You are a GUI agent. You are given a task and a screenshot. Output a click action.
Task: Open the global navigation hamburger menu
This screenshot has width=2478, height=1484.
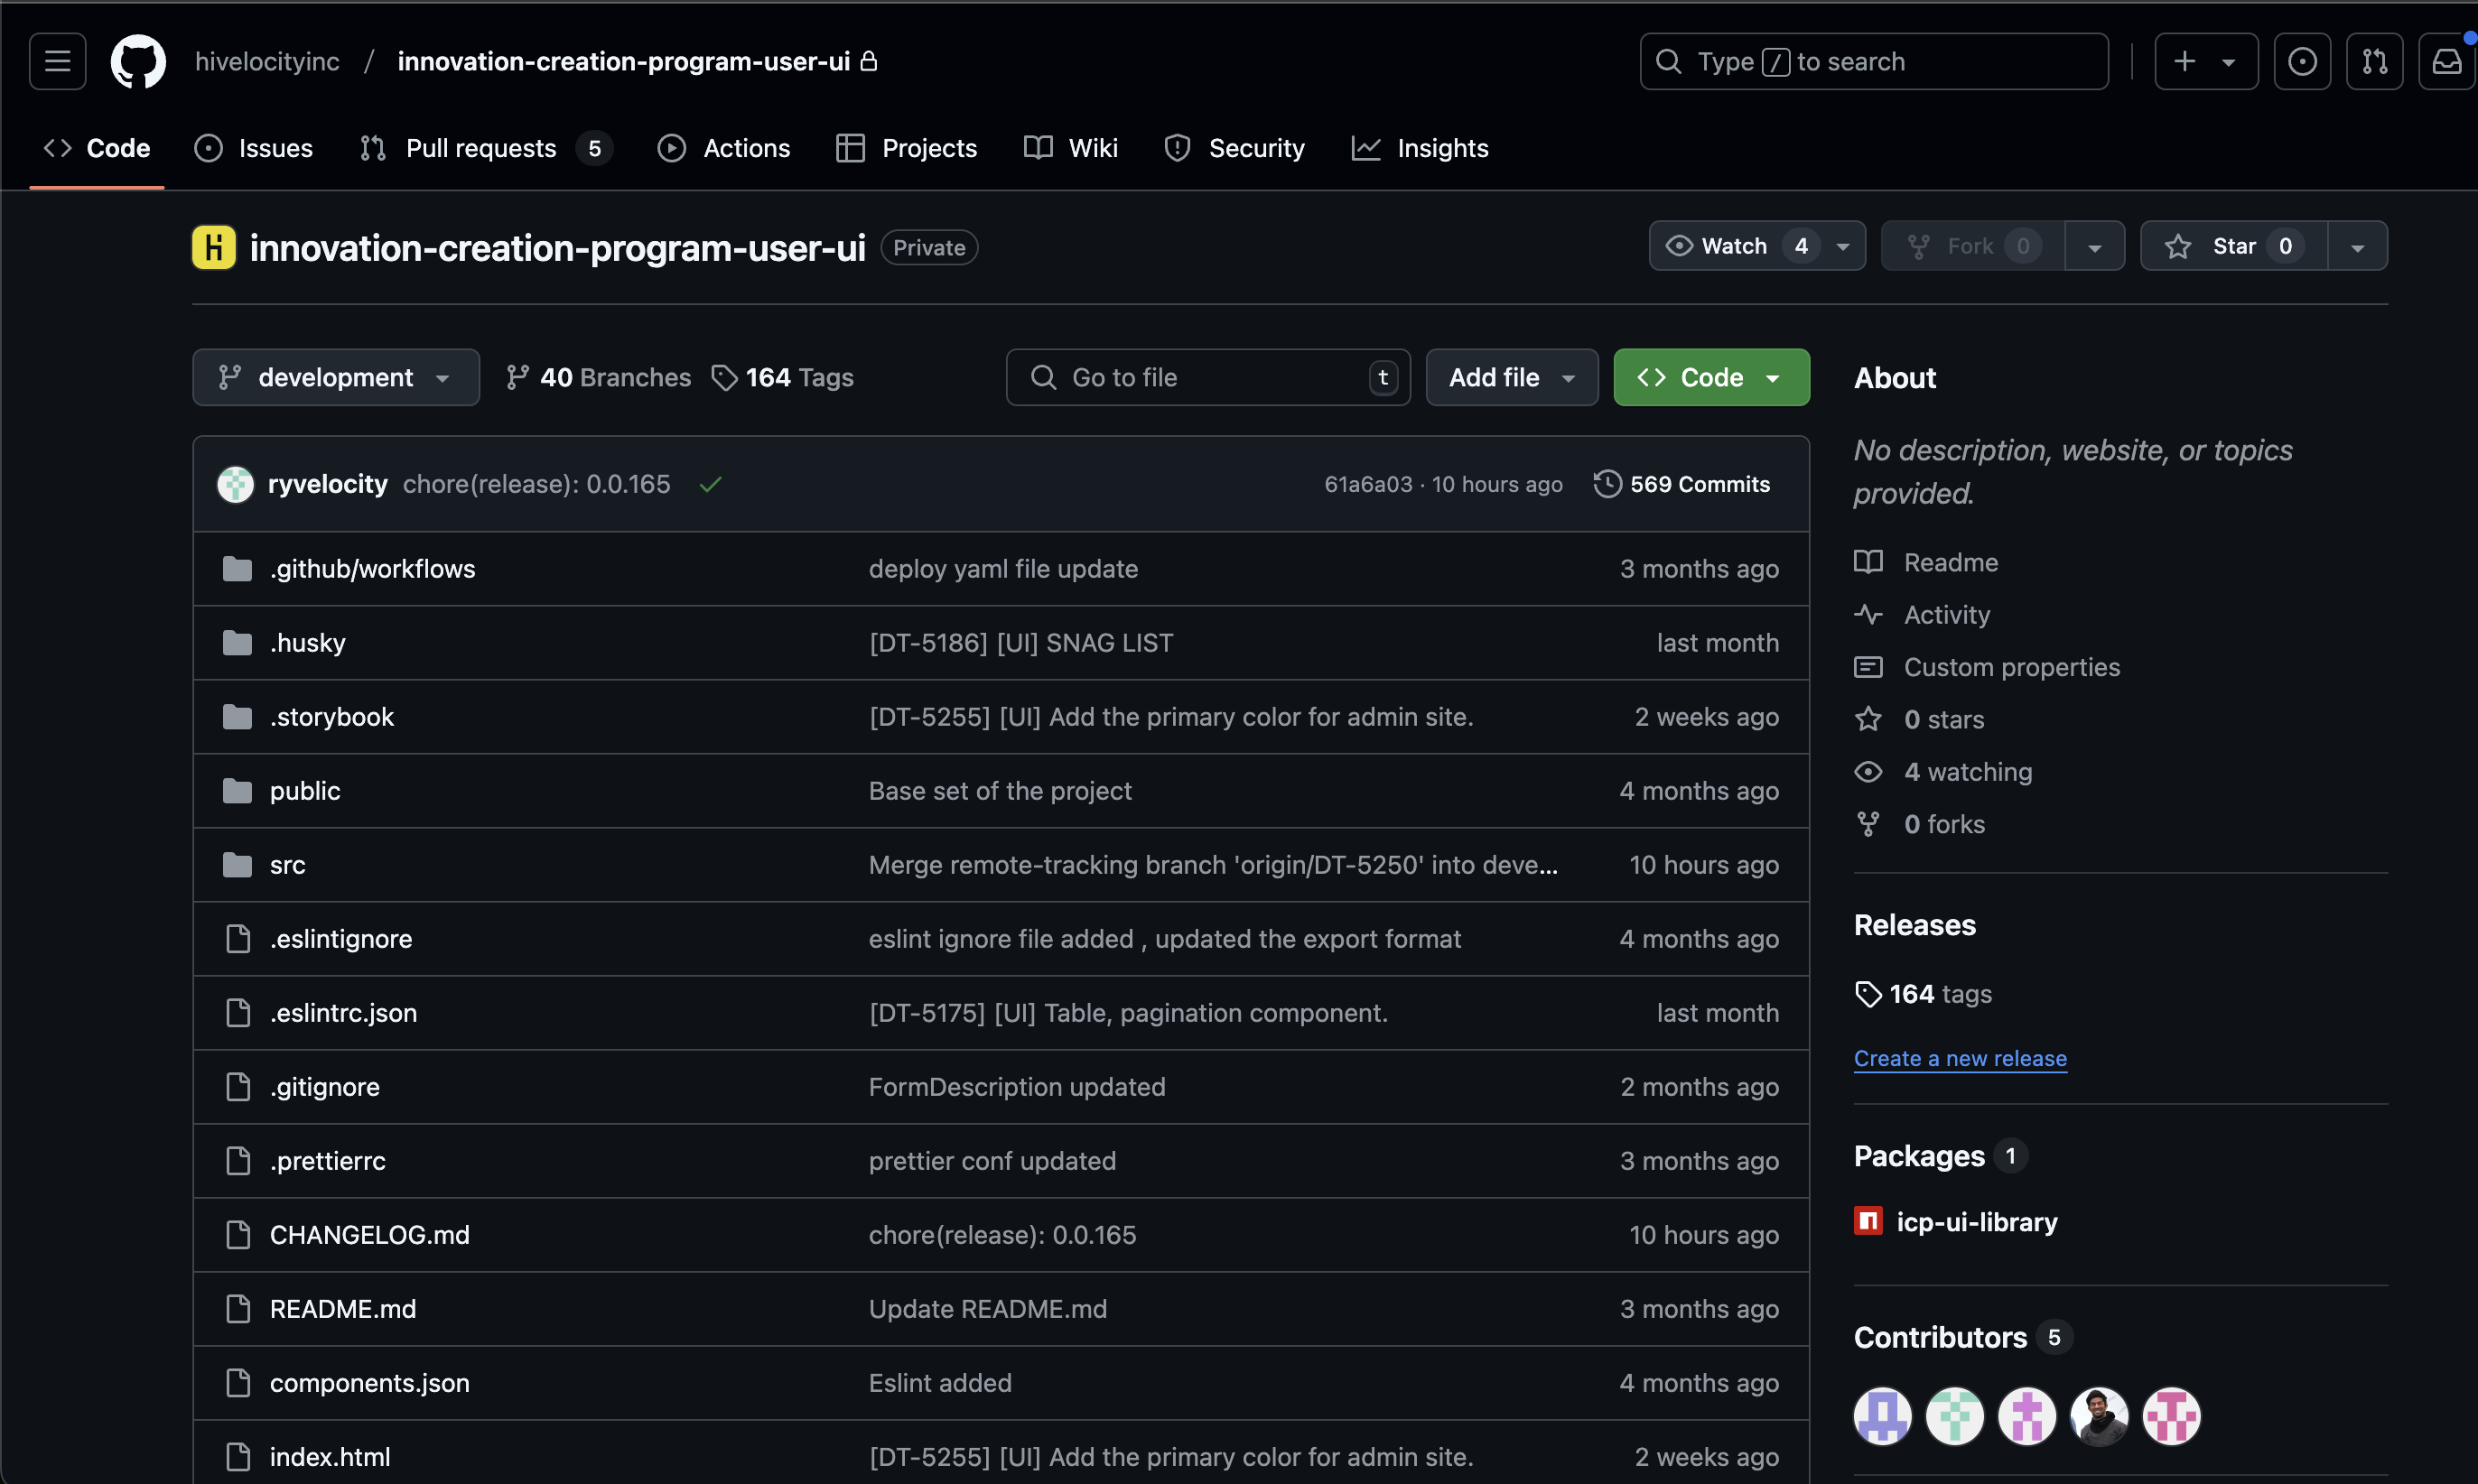(57, 61)
